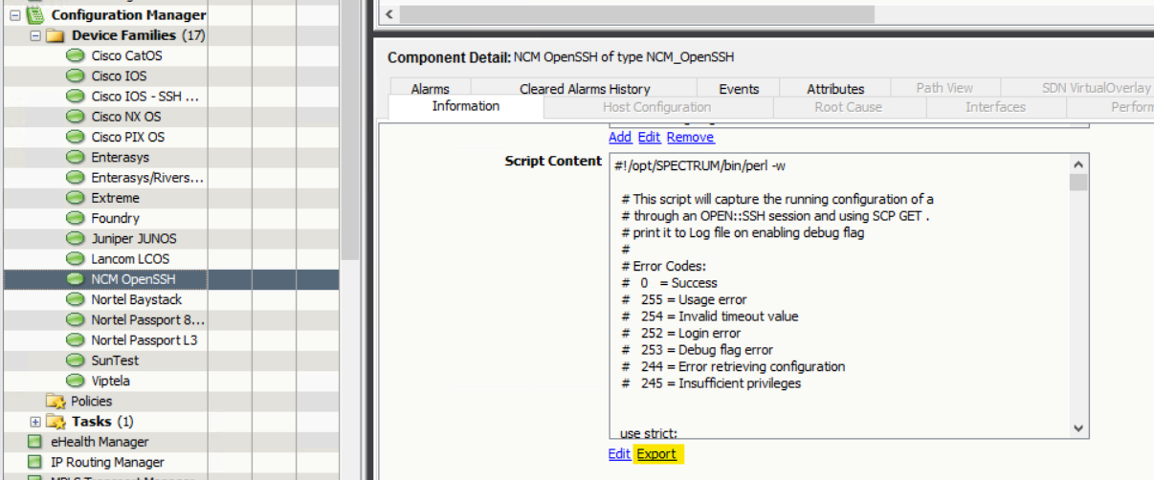This screenshot has width=1154, height=480.
Task: Click the Cisco IOS - SSH family icon
Action: [x=75, y=97]
